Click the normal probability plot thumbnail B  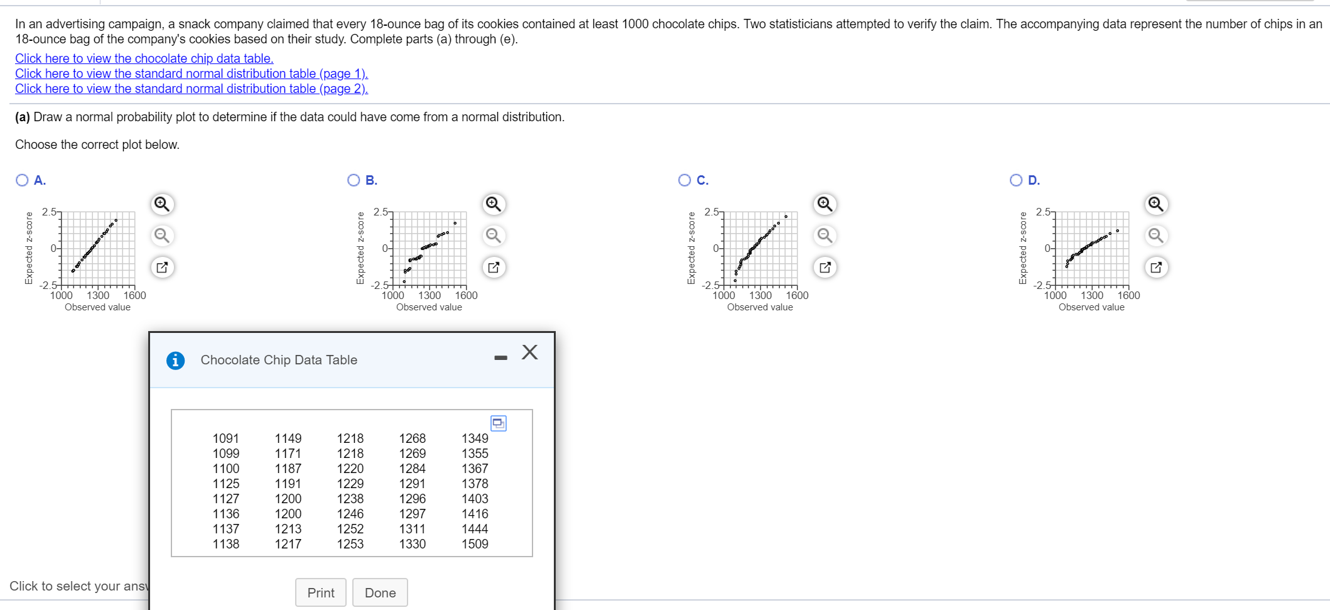pos(430,249)
